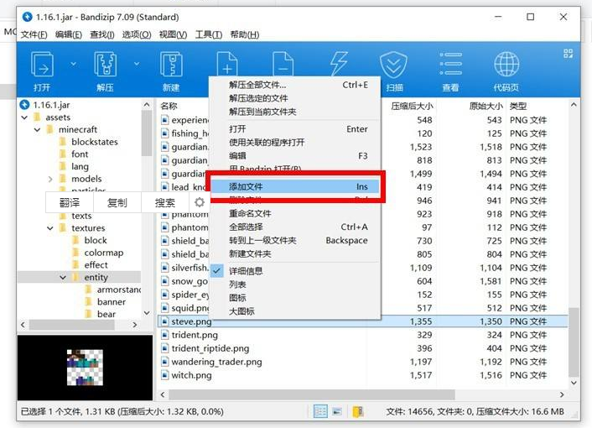
Task: Click the grid layout icon in toolbar corner
Action: [568, 53]
